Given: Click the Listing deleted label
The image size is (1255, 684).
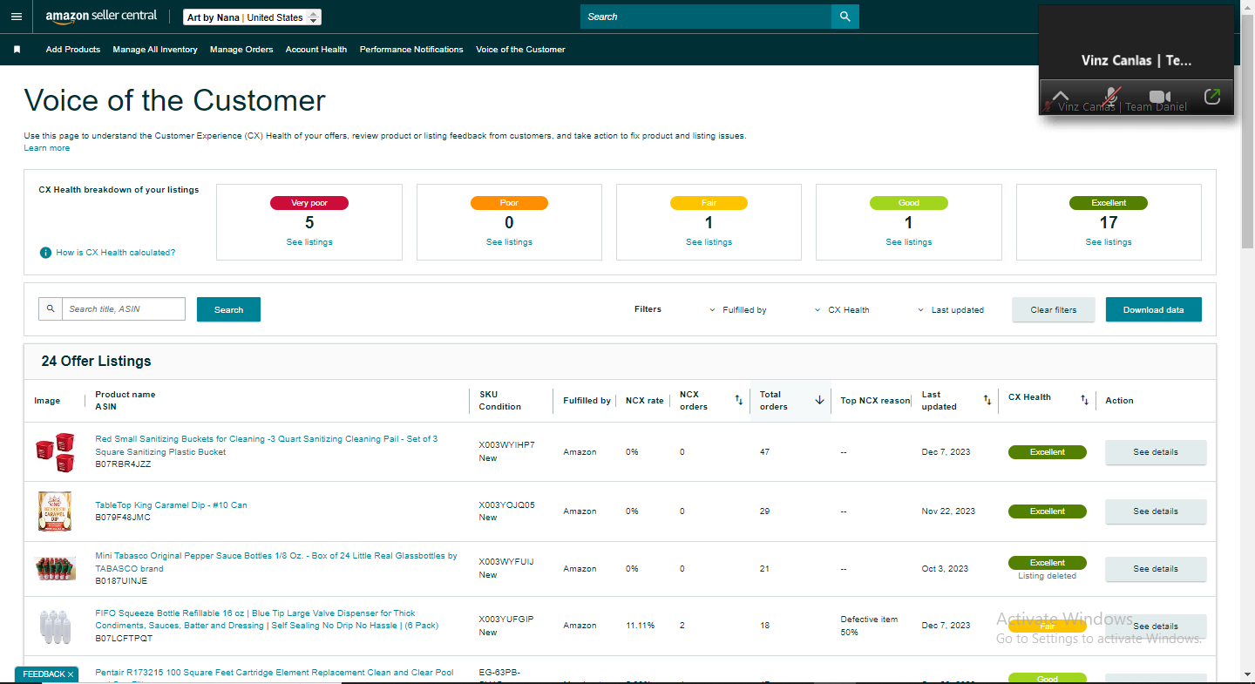Looking at the screenshot, I should coord(1047,576).
